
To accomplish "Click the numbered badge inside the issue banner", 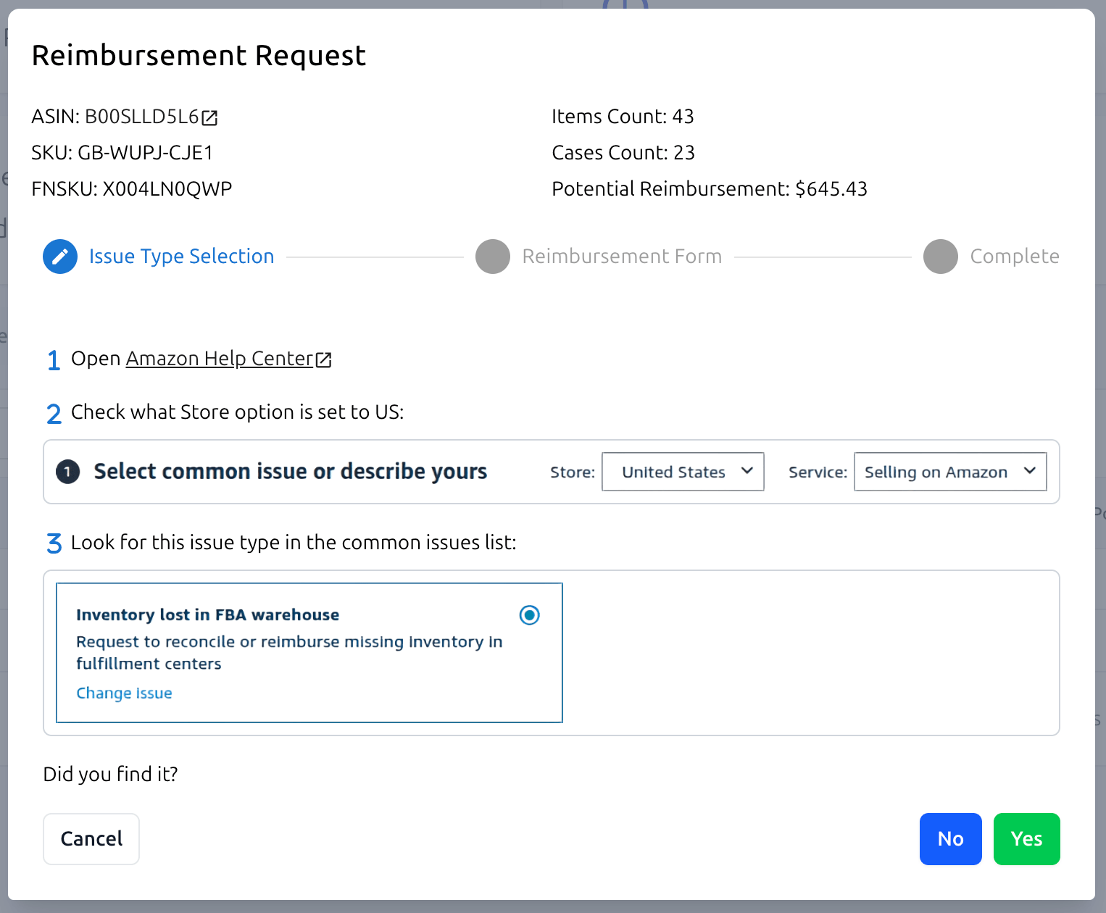I will pos(67,472).
